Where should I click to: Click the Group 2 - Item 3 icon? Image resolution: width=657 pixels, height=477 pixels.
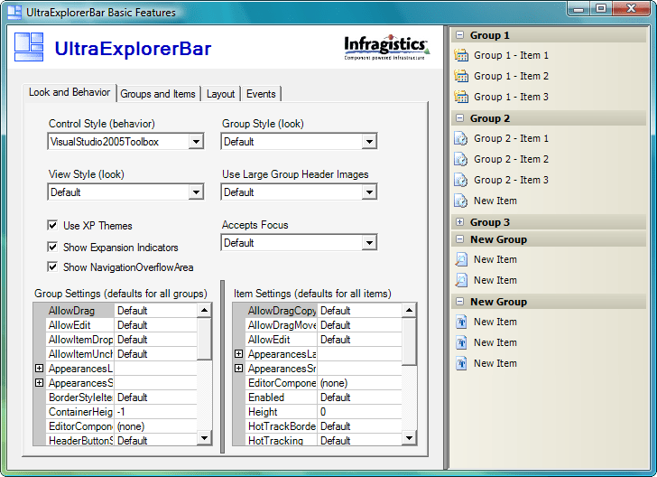461,180
